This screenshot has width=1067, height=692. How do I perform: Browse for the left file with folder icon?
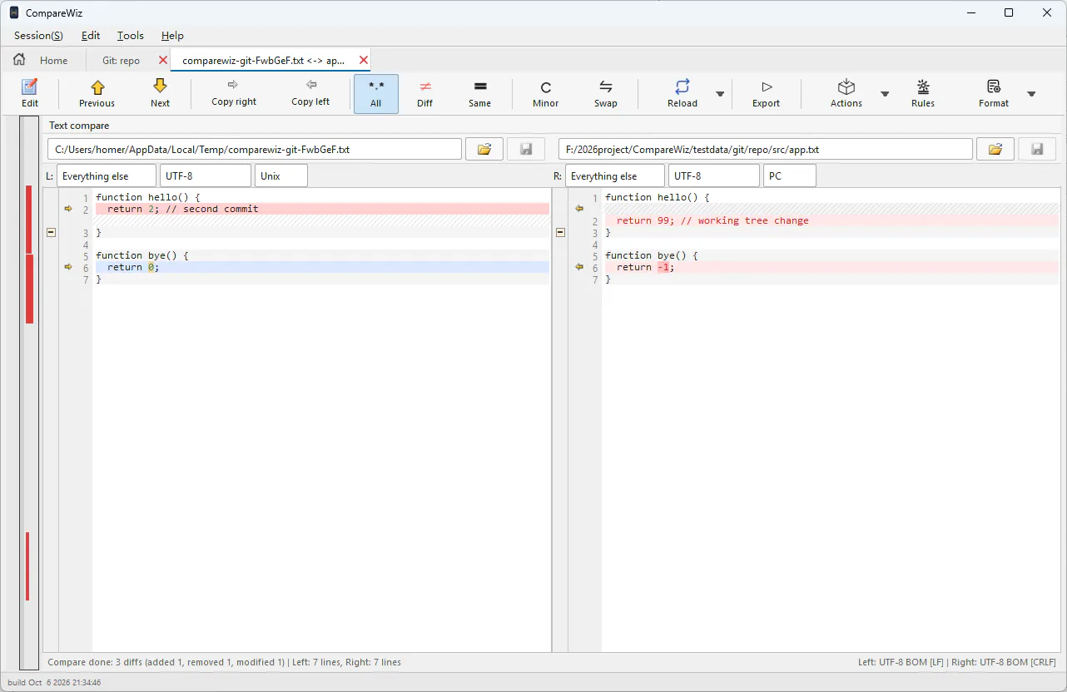point(484,149)
